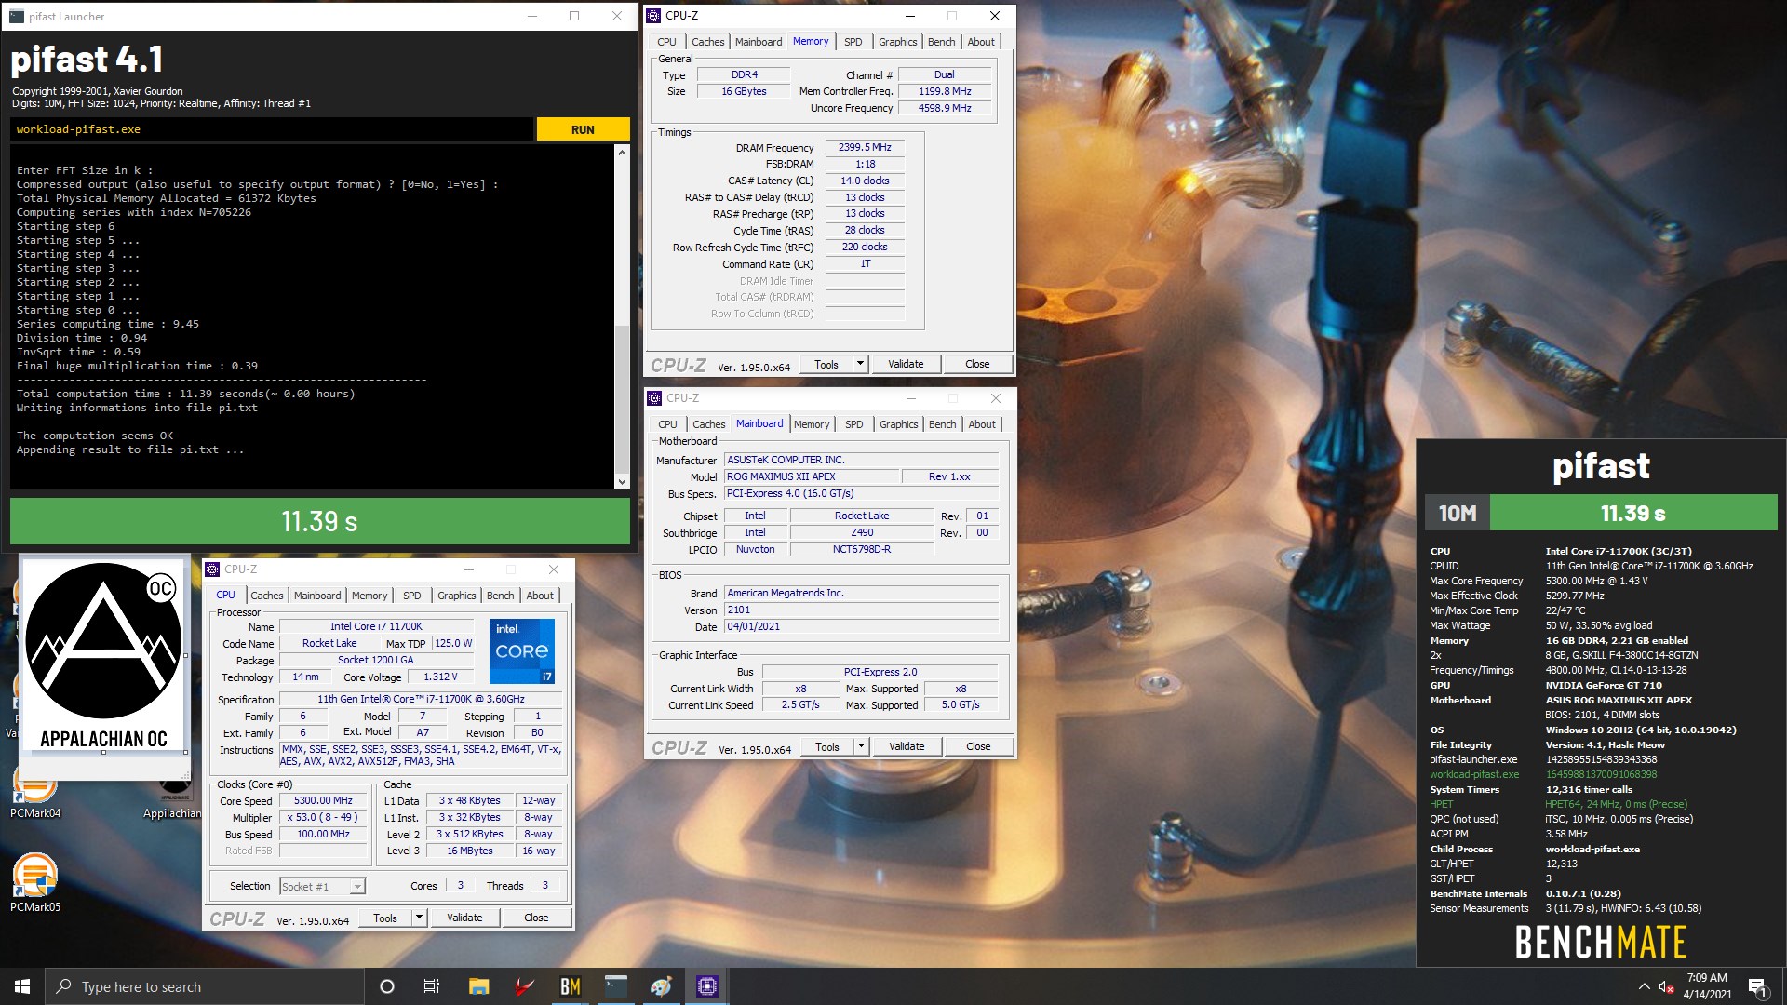Click Appalachian OC logo image
Image resolution: width=1787 pixels, height=1005 pixels.
pos(103,655)
